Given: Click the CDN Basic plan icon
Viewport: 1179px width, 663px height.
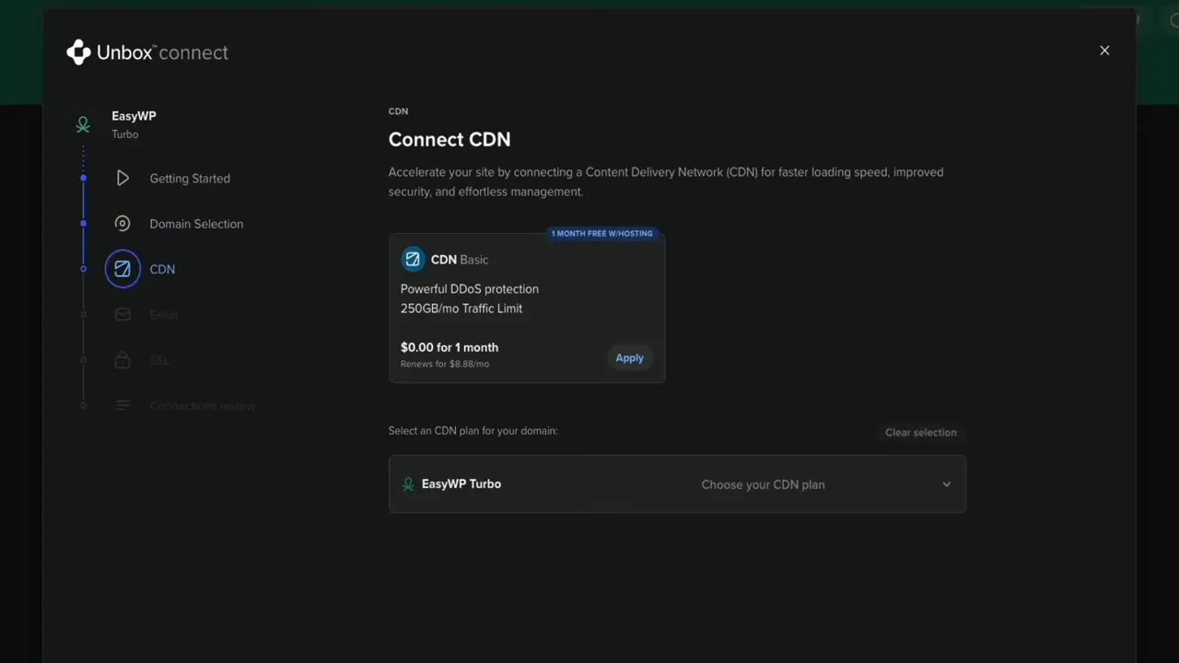Looking at the screenshot, I should [x=413, y=260].
